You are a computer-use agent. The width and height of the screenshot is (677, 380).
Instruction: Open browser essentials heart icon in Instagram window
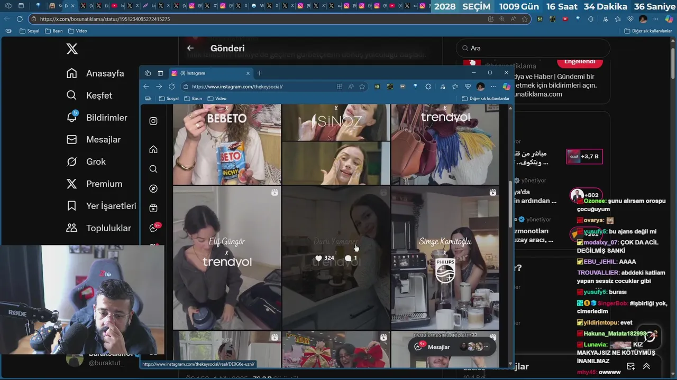tap(468, 87)
